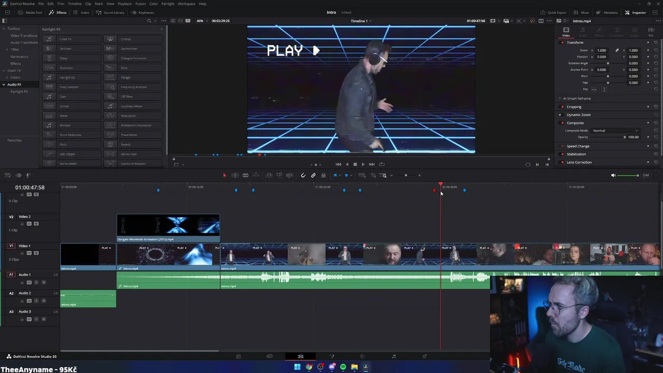The image size is (663, 373).
Task: Mute the Audio 1 track
Action: pyautogui.click(x=44, y=282)
